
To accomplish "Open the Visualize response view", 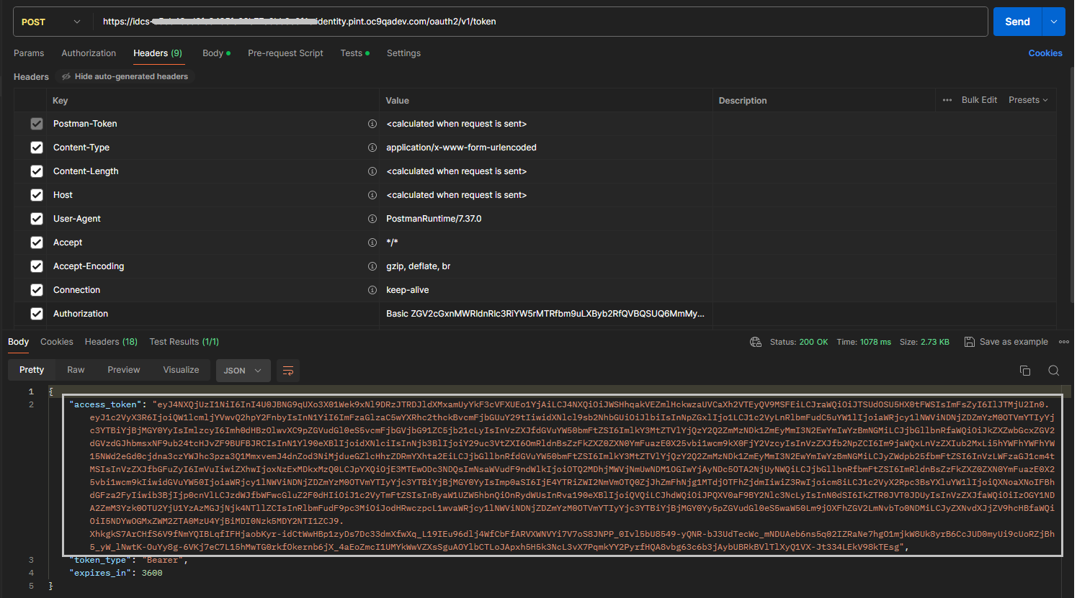I will (181, 370).
